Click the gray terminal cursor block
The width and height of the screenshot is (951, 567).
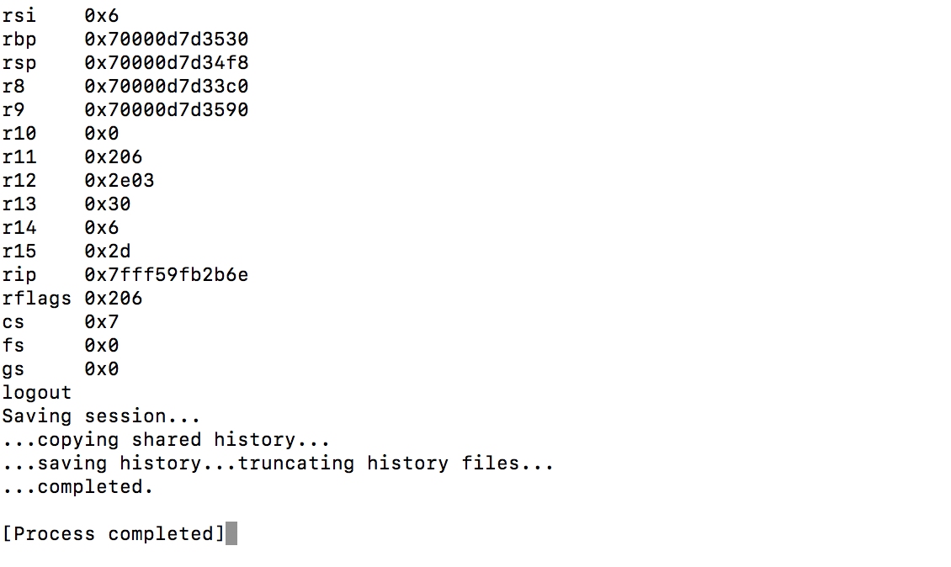click(231, 534)
